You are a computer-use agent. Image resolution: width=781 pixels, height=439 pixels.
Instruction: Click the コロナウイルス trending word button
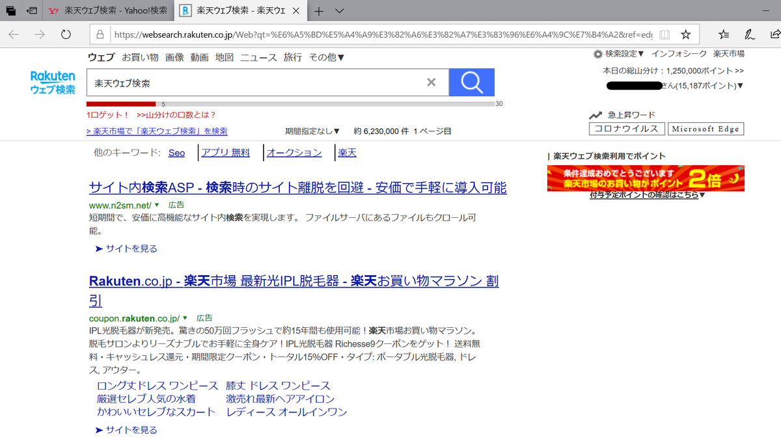tap(627, 129)
